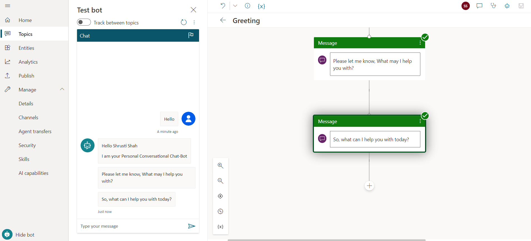
Task: Click the SS account avatar
Action: click(x=466, y=6)
